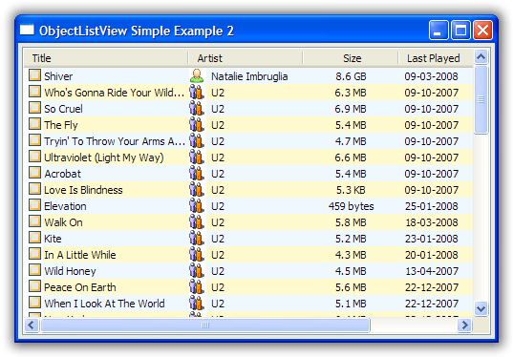Click the group icon in the Walk On row
This screenshot has height=357, width=513.
coord(197,222)
